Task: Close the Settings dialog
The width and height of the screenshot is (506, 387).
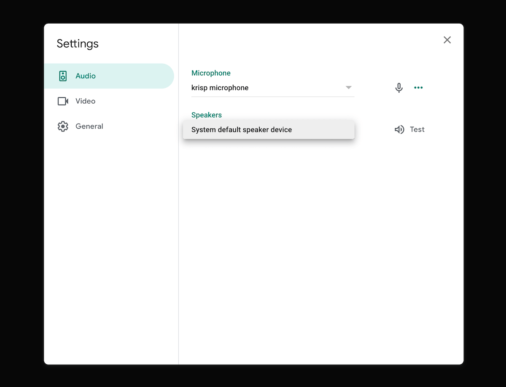Action: 447,40
